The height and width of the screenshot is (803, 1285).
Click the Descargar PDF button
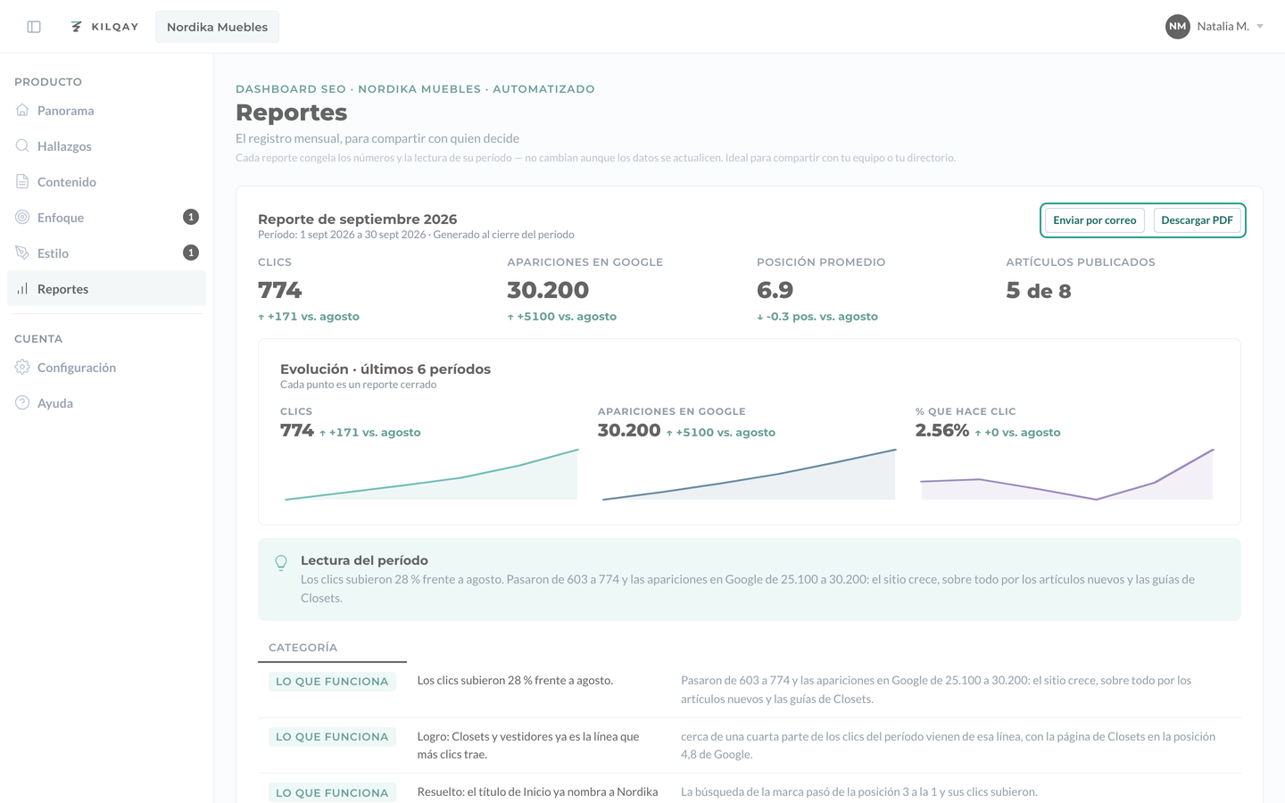pos(1197,220)
